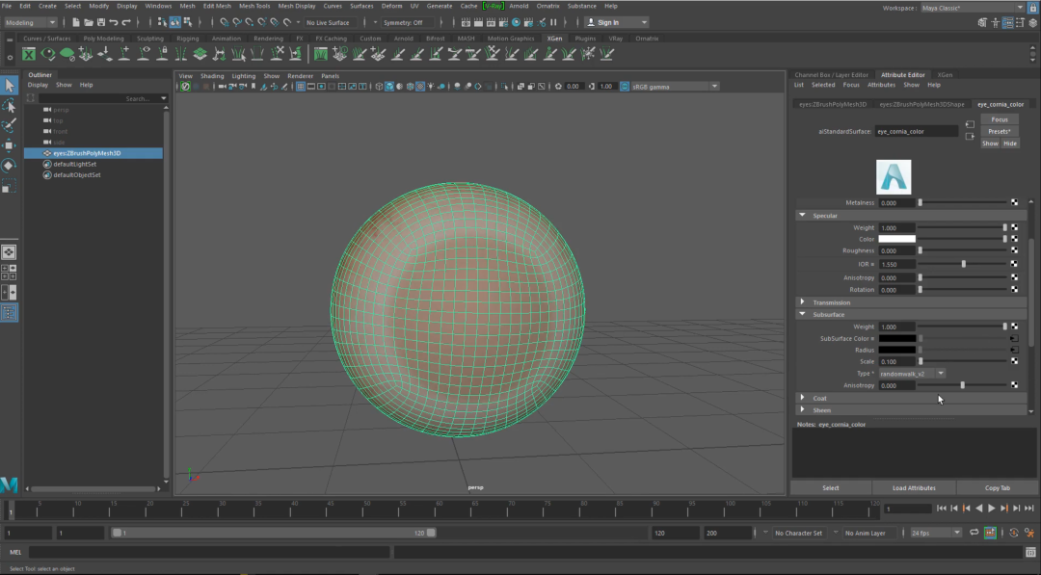Open the Subsurface Type dropdown
The image size is (1041, 575).
click(x=911, y=373)
